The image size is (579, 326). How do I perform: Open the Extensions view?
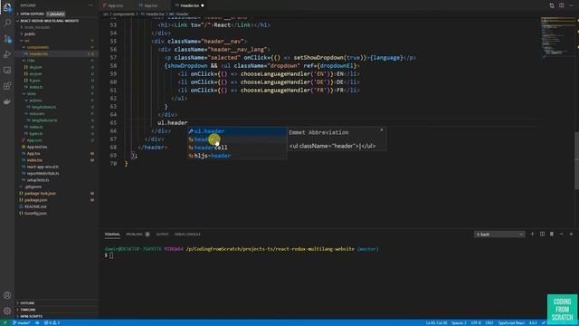click(x=7, y=86)
